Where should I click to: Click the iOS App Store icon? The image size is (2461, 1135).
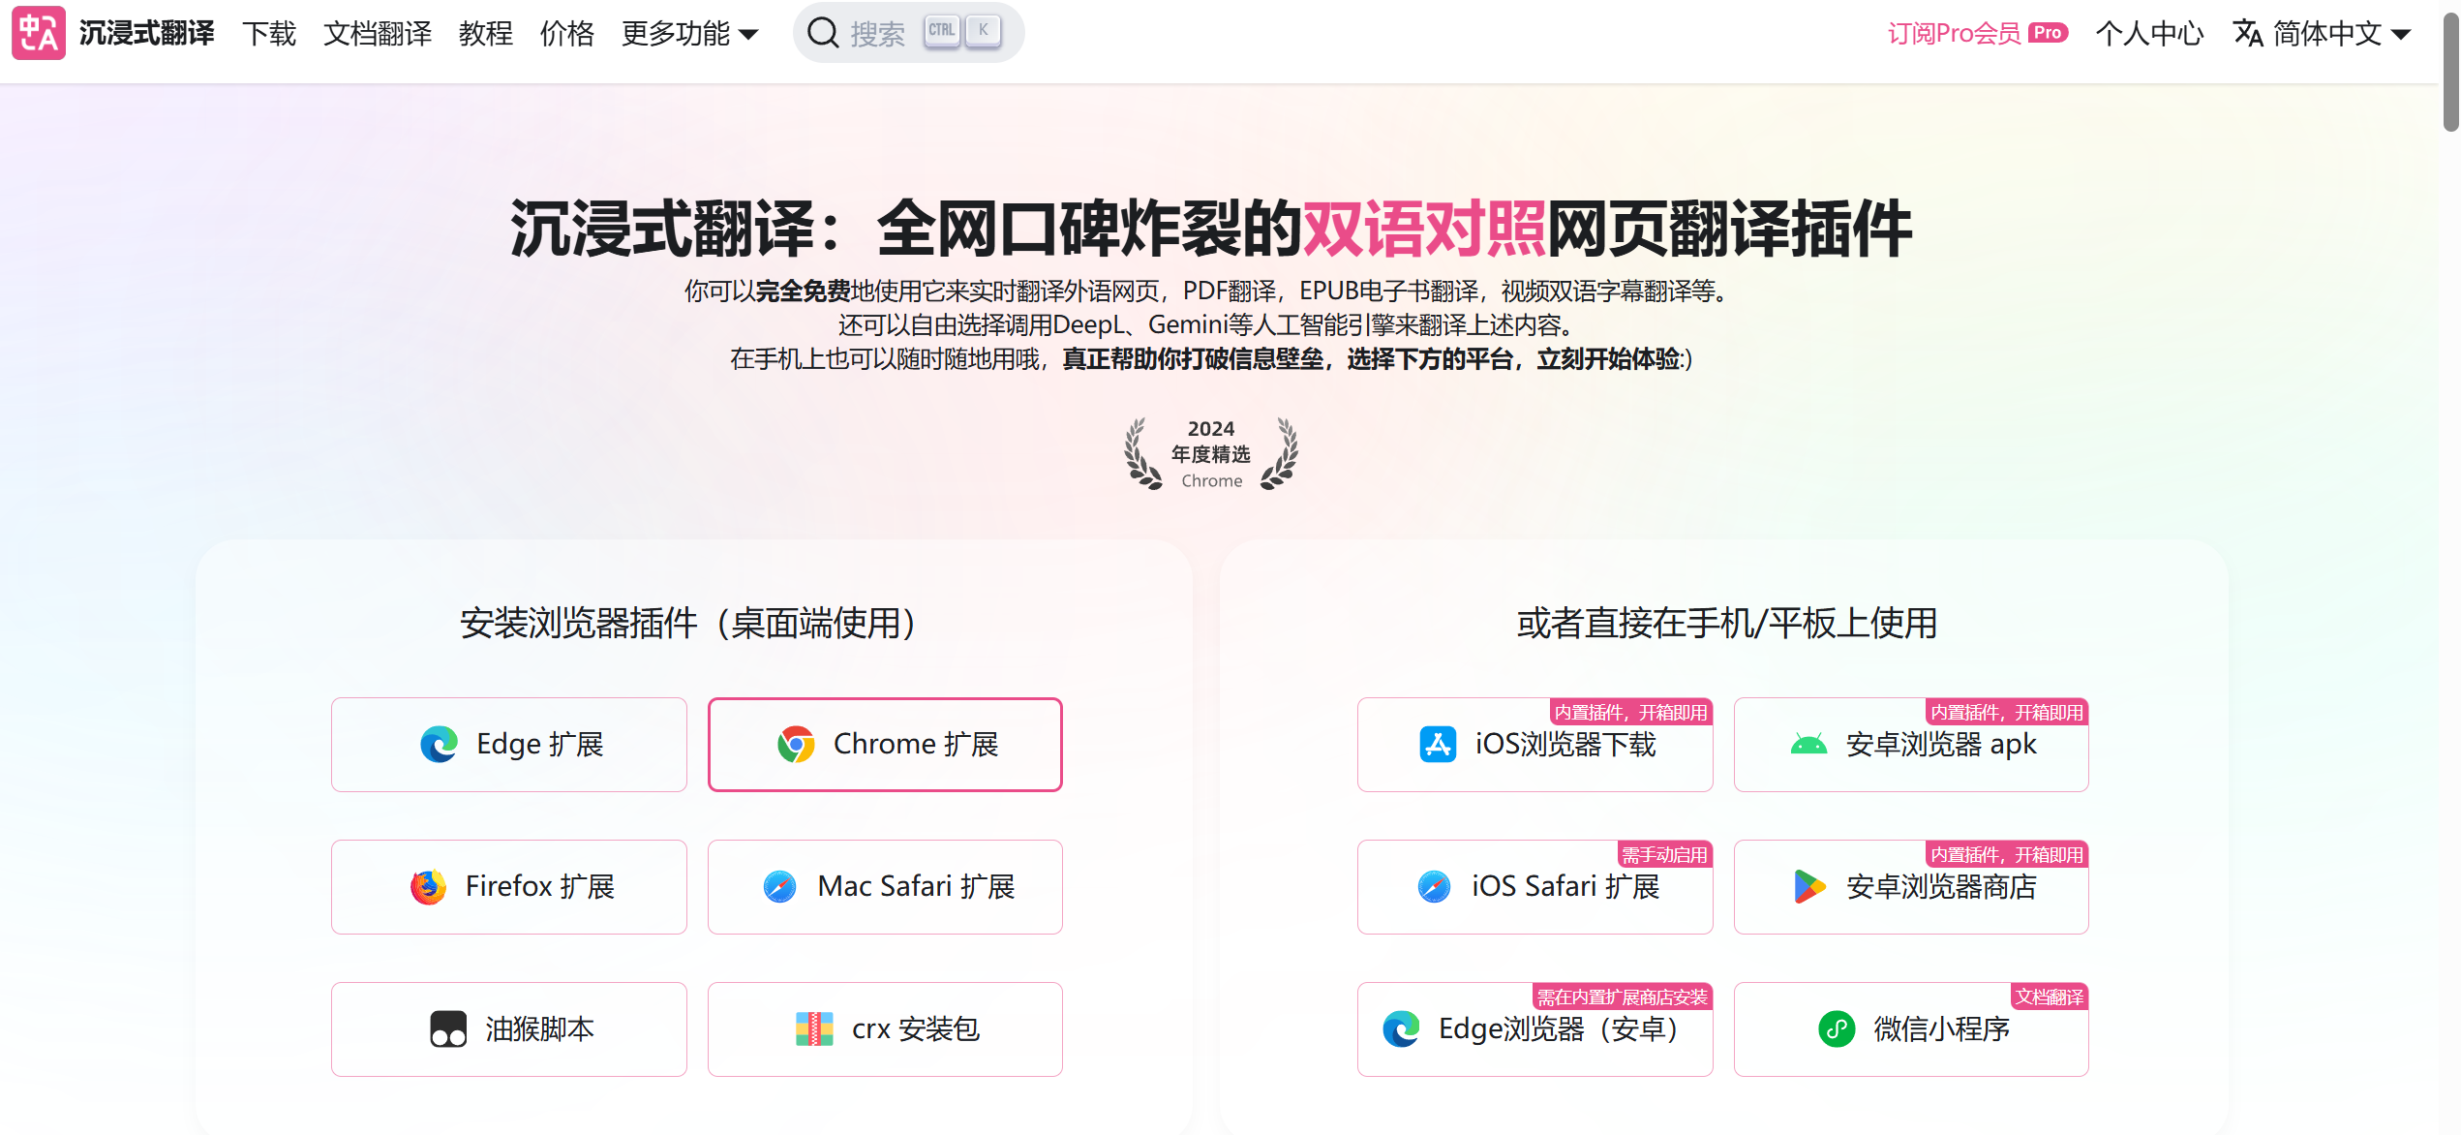tap(1438, 745)
